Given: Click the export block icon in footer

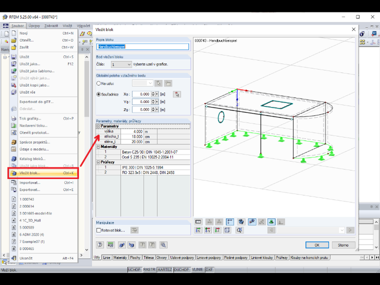Looking at the screenshot, I should pyautogui.click(x=121, y=245).
